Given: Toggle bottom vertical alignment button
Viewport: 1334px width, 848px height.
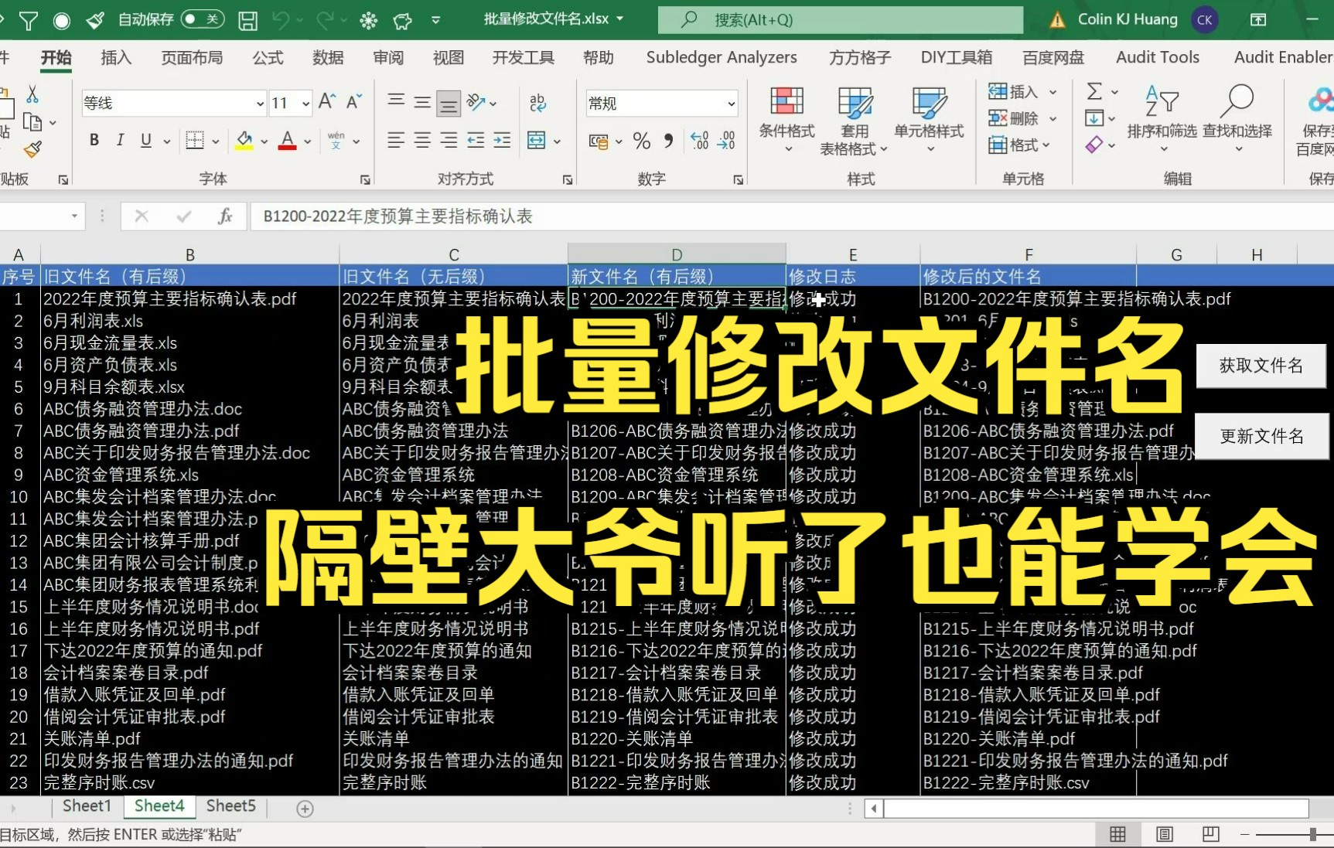Looking at the screenshot, I should click(449, 103).
